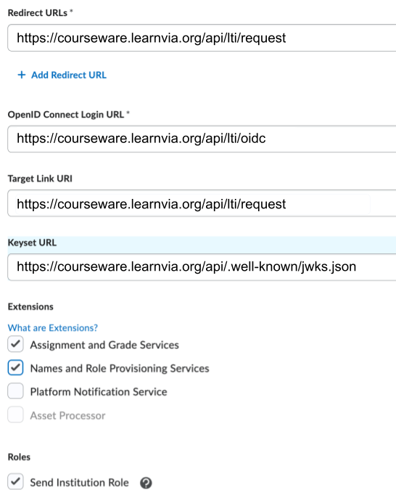
Task: Click the Target Link URI label
Action: coord(40,179)
